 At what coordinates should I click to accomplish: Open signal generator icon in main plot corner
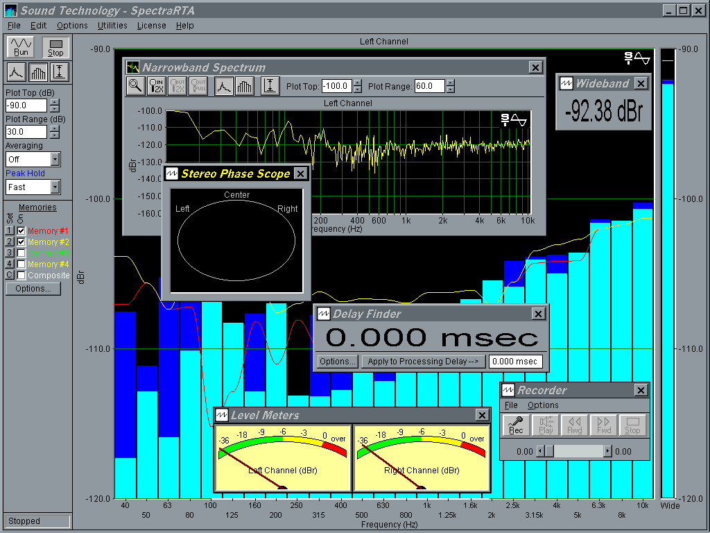637,58
